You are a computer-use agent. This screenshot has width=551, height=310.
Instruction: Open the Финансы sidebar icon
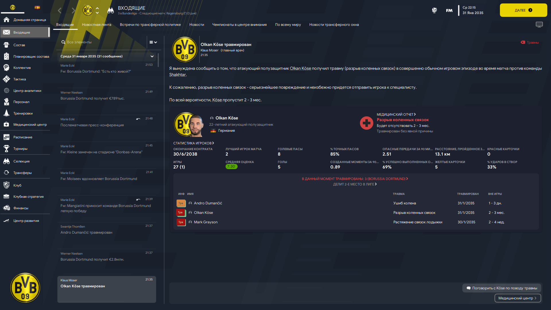tap(6, 208)
